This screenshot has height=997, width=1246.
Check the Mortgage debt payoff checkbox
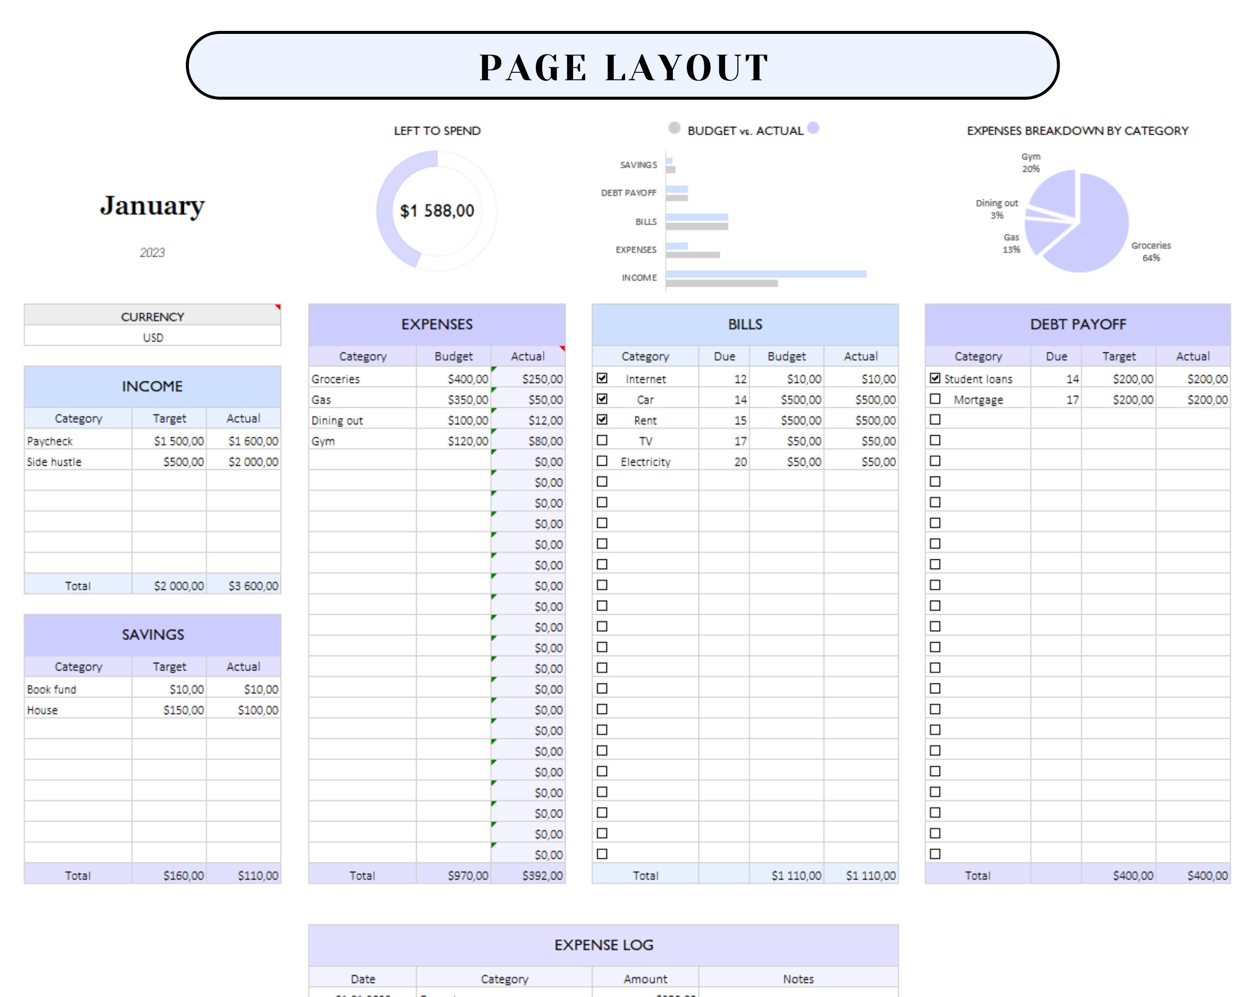934,399
